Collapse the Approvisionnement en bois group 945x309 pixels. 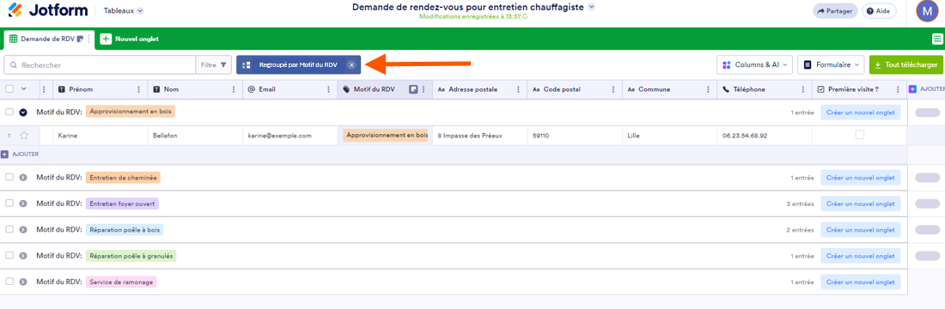23,112
